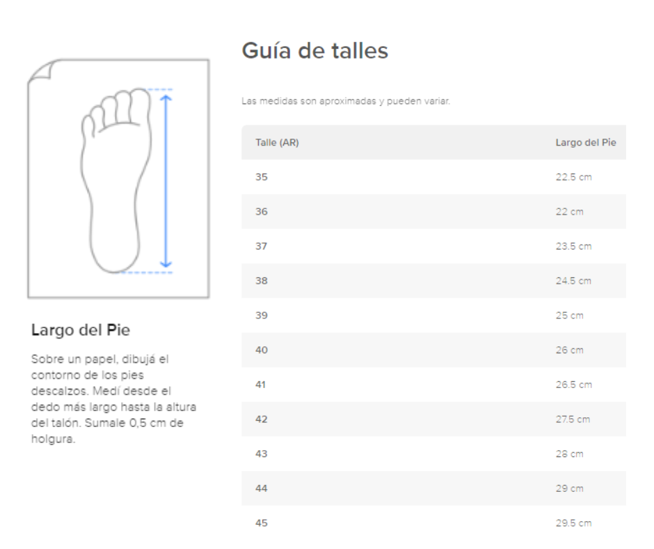
Task: Click the 'Las medidas son aproximadas' note
Action: pos(346,101)
